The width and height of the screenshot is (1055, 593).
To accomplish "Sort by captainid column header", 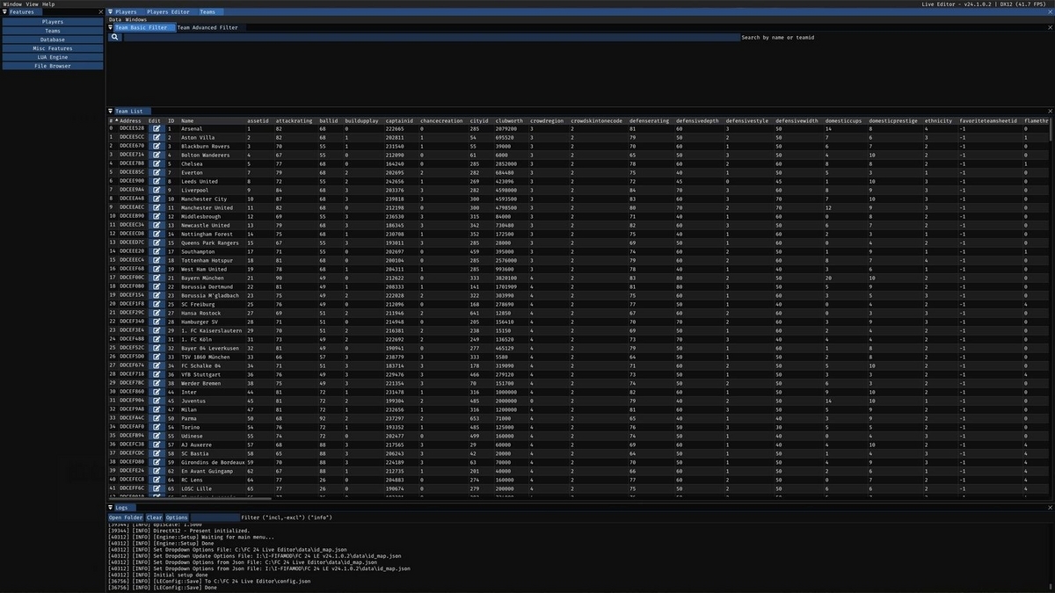I will tap(400, 120).
